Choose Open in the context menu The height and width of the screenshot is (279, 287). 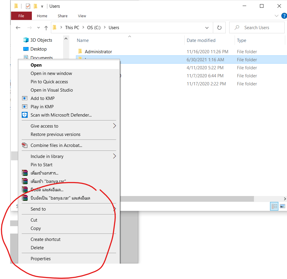point(69,65)
